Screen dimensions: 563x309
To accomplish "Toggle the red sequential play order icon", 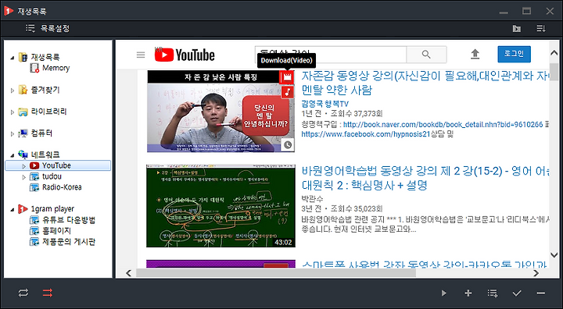I will 48,293.
